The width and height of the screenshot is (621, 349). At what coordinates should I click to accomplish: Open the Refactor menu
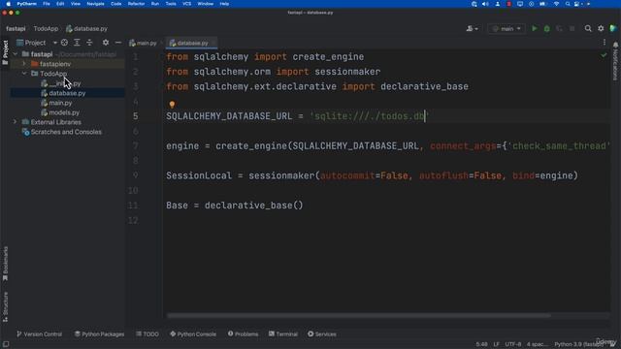(x=136, y=4)
